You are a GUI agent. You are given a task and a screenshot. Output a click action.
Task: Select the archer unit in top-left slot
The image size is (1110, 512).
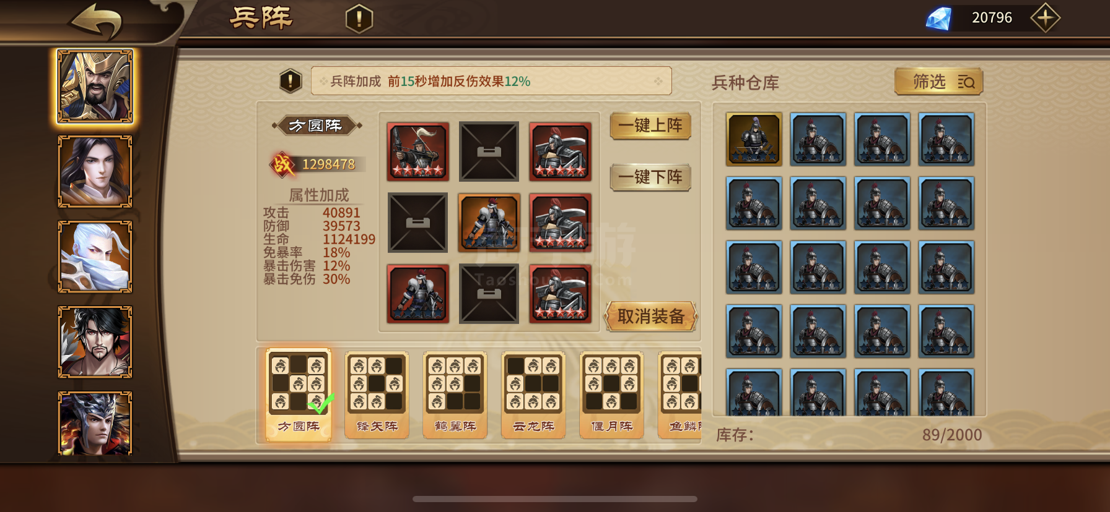click(x=418, y=151)
